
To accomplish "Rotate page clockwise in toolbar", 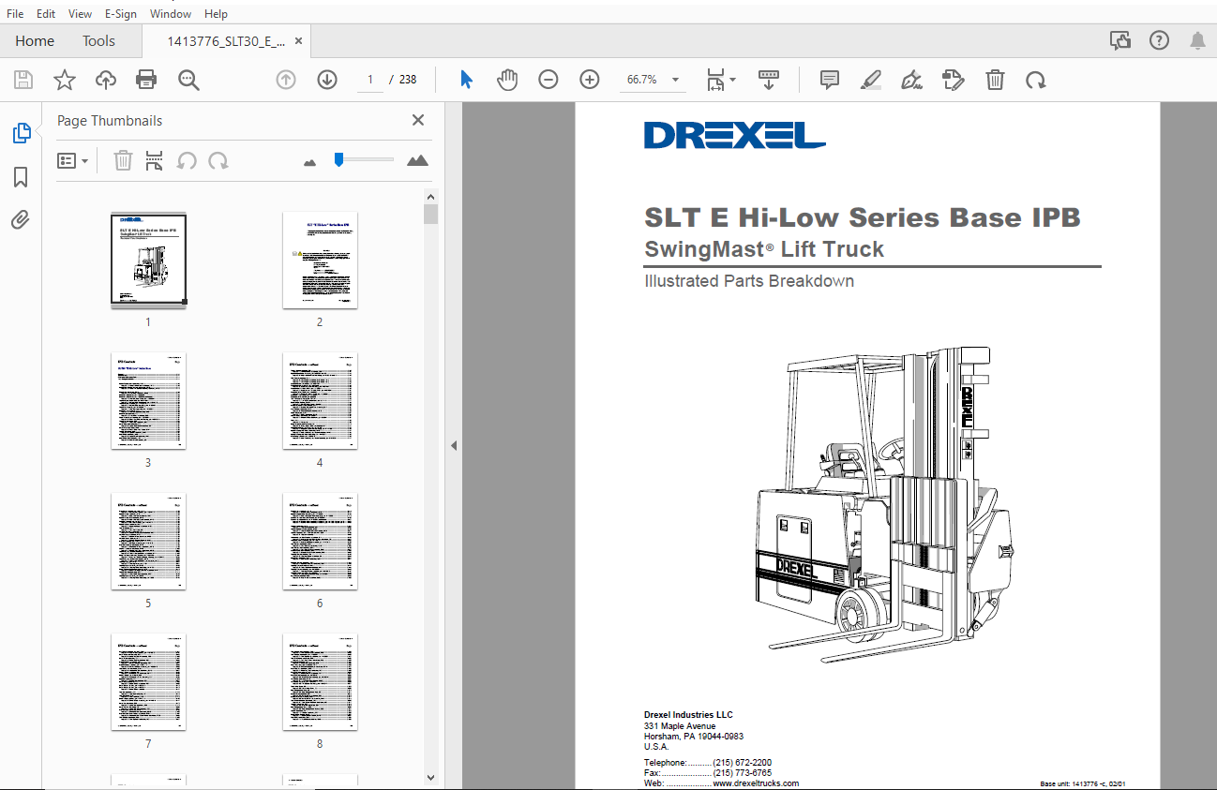I will tap(1035, 80).
